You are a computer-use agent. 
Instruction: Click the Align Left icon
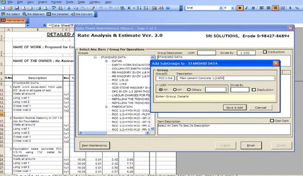[x=261, y=8]
